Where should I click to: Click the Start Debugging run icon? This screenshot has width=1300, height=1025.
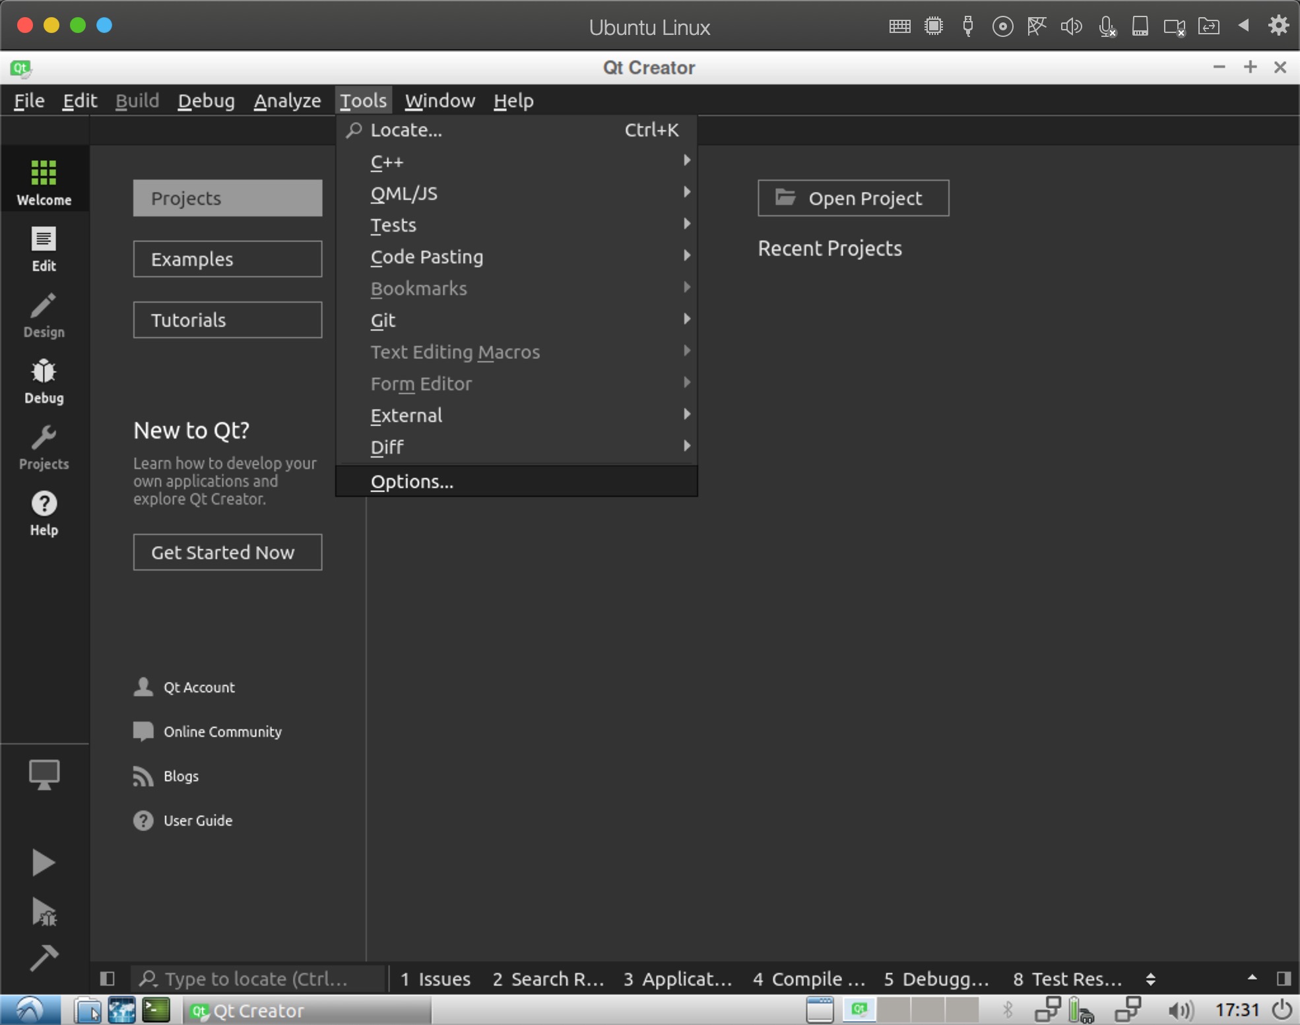click(44, 912)
